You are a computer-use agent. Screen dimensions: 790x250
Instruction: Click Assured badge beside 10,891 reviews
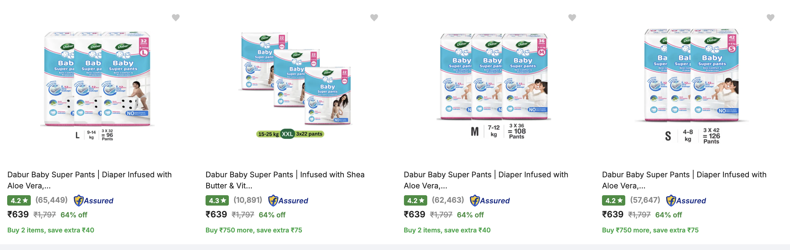(288, 201)
